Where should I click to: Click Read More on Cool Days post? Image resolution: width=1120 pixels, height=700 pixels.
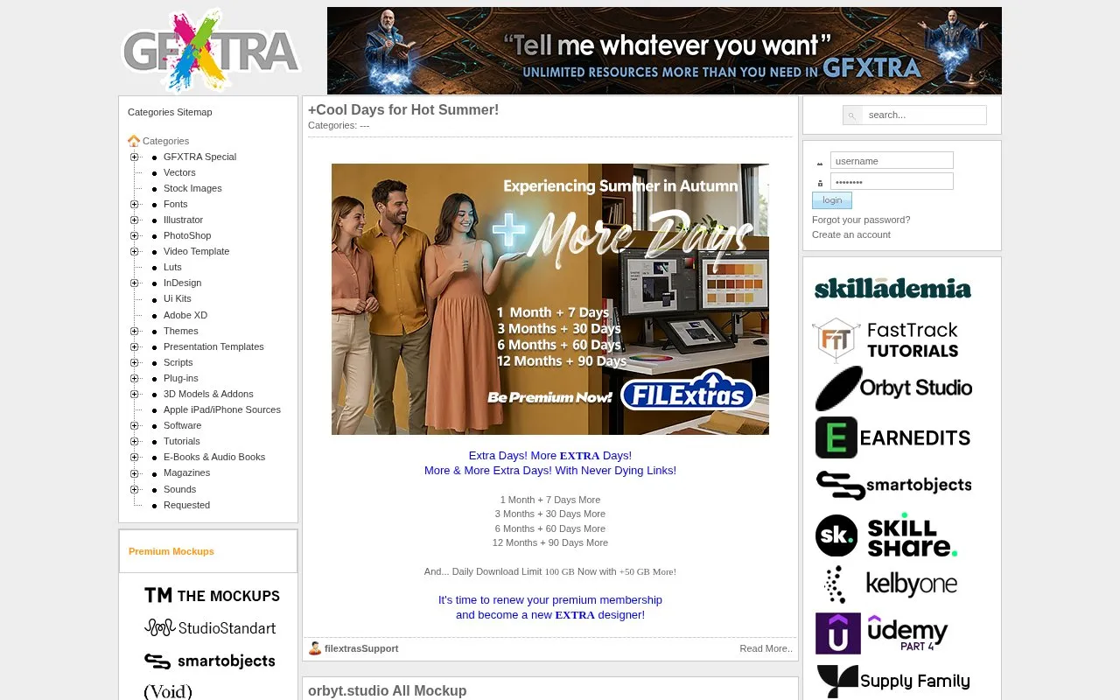pos(766,648)
